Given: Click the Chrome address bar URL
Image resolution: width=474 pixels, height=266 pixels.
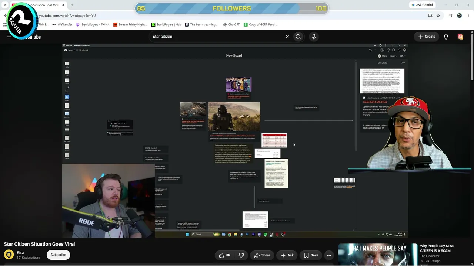Looking at the screenshot, I should point(67,16).
